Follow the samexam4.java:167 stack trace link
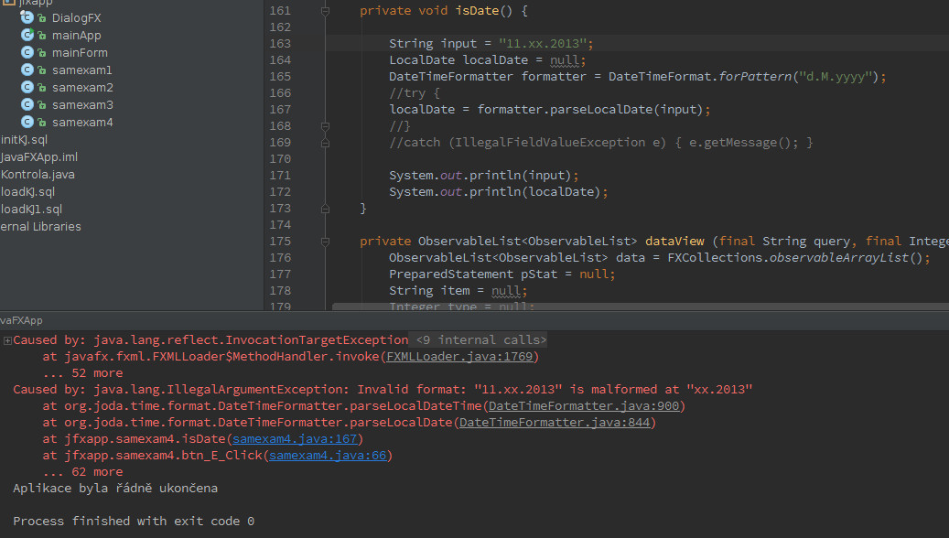This screenshot has width=949, height=538. (297, 439)
